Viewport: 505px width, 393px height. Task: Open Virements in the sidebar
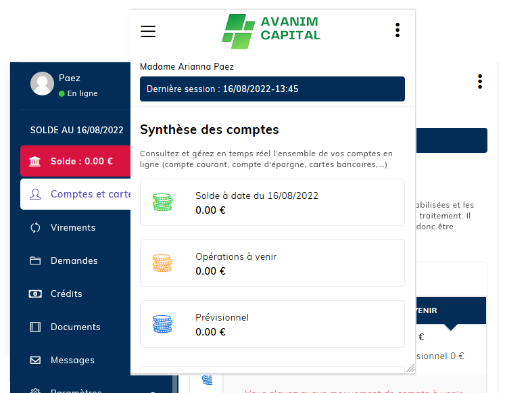pyautogui.click(x=73, y=227)
